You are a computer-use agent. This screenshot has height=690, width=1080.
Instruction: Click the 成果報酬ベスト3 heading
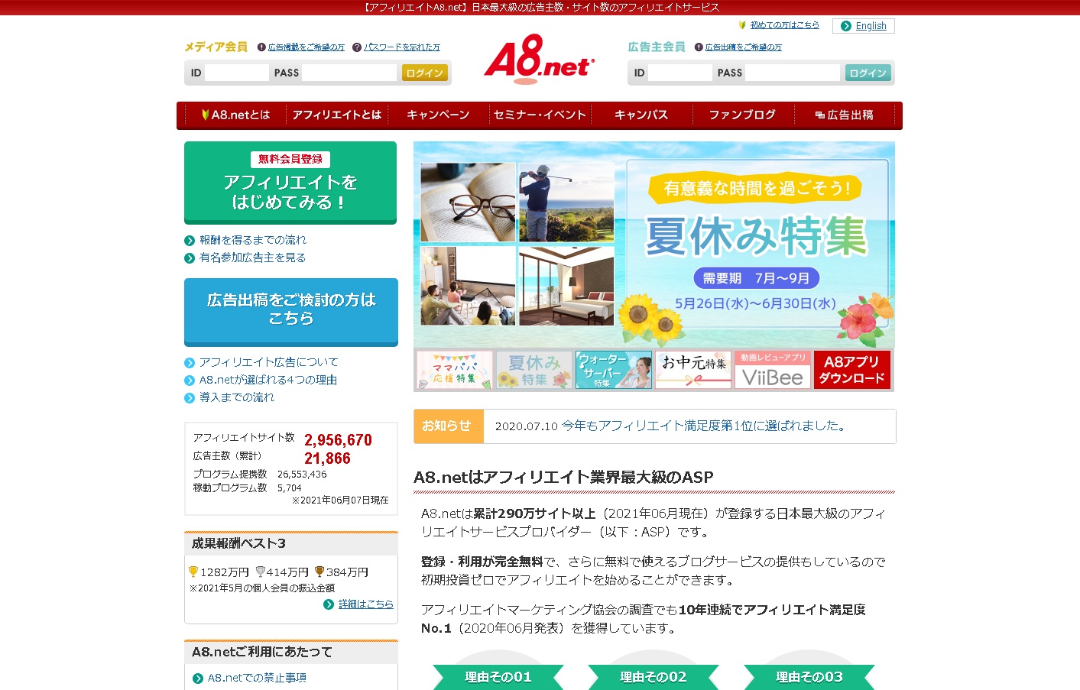238,543
